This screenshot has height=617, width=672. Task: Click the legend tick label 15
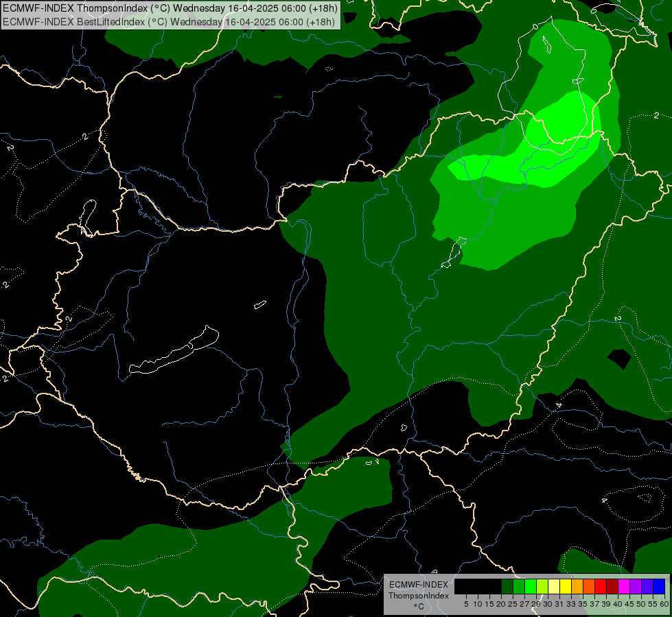(489, 604)
